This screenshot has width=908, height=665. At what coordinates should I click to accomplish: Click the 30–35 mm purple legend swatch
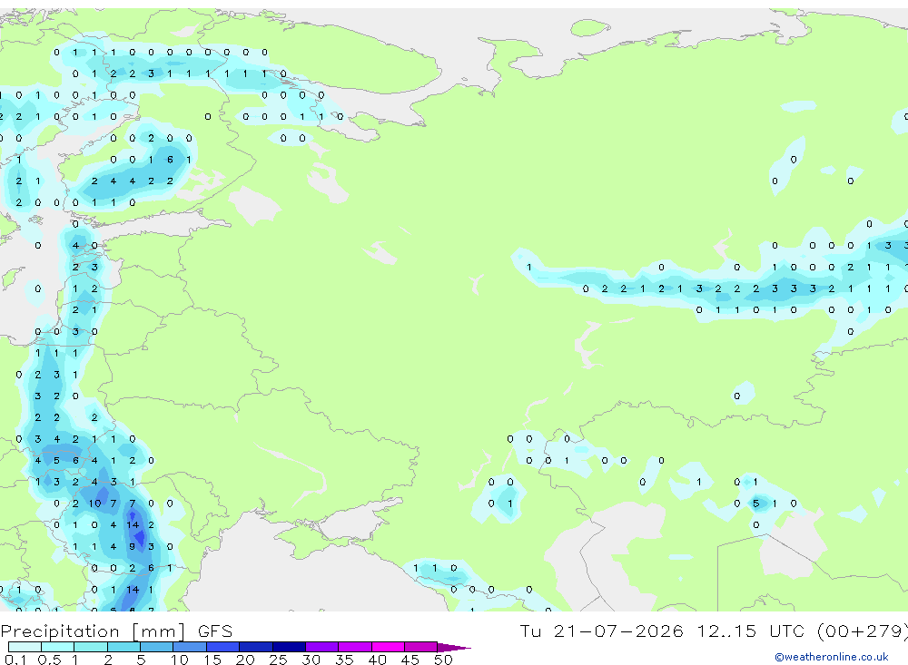pyautogui.click(x=322, y=647)
